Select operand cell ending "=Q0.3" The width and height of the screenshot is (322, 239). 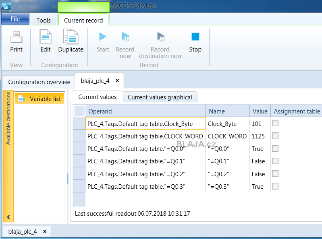(145, 186)
